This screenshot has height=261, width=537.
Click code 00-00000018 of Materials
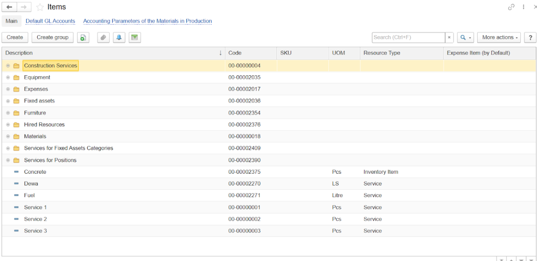pyautogui.click(x=244, y=137)
